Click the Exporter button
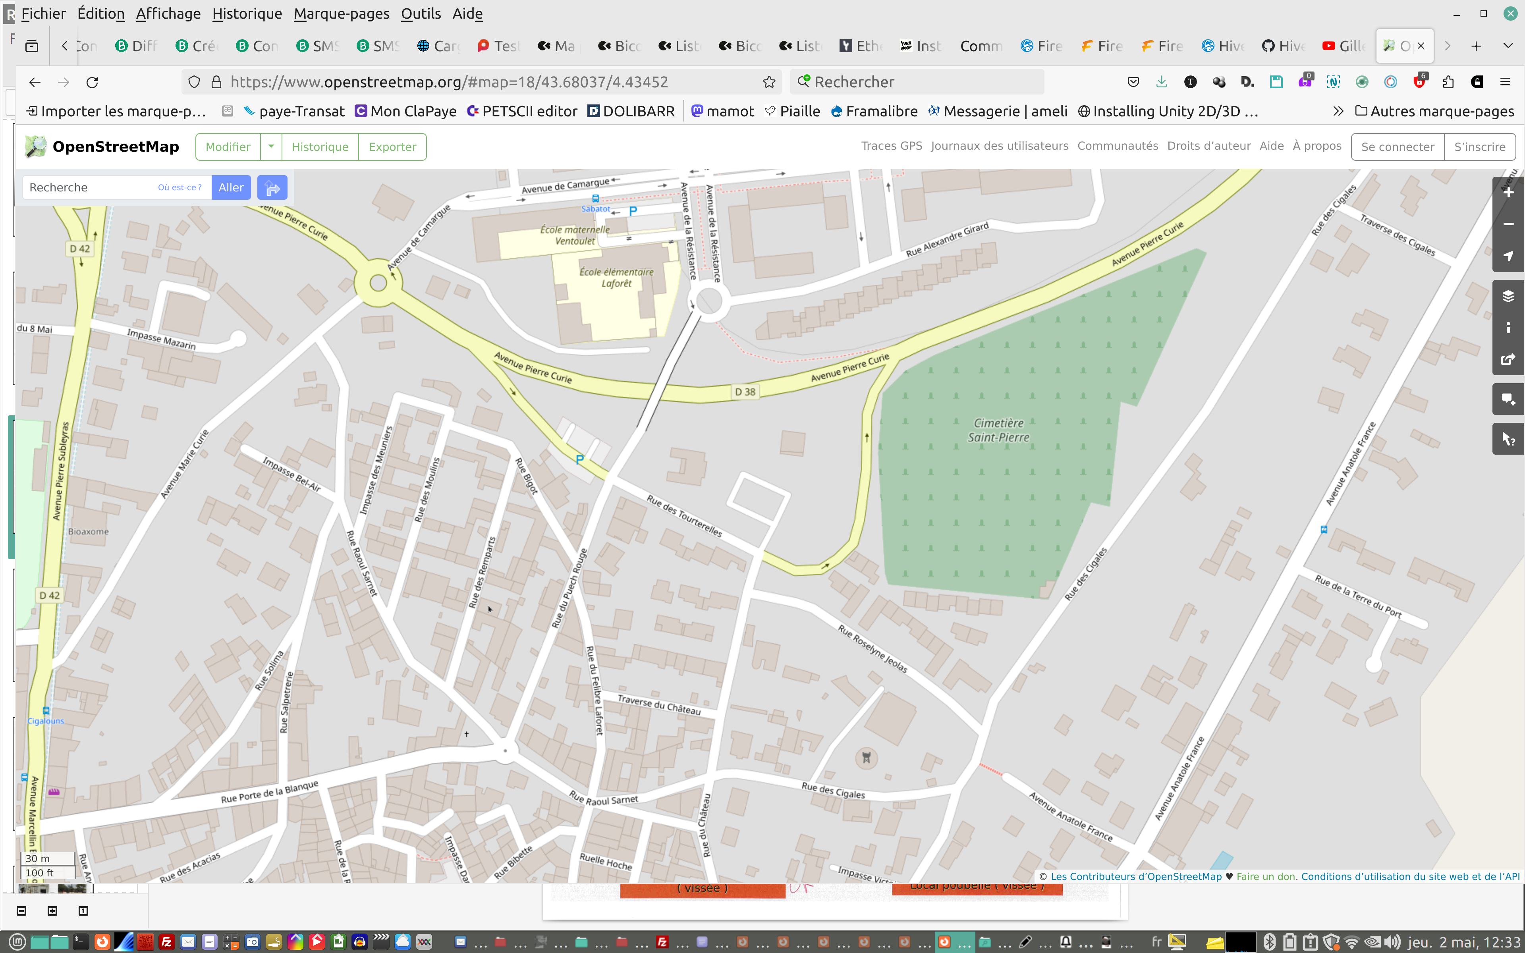Image resolution: width=1525 pixels, height=953 pixels. coord(392,147)
